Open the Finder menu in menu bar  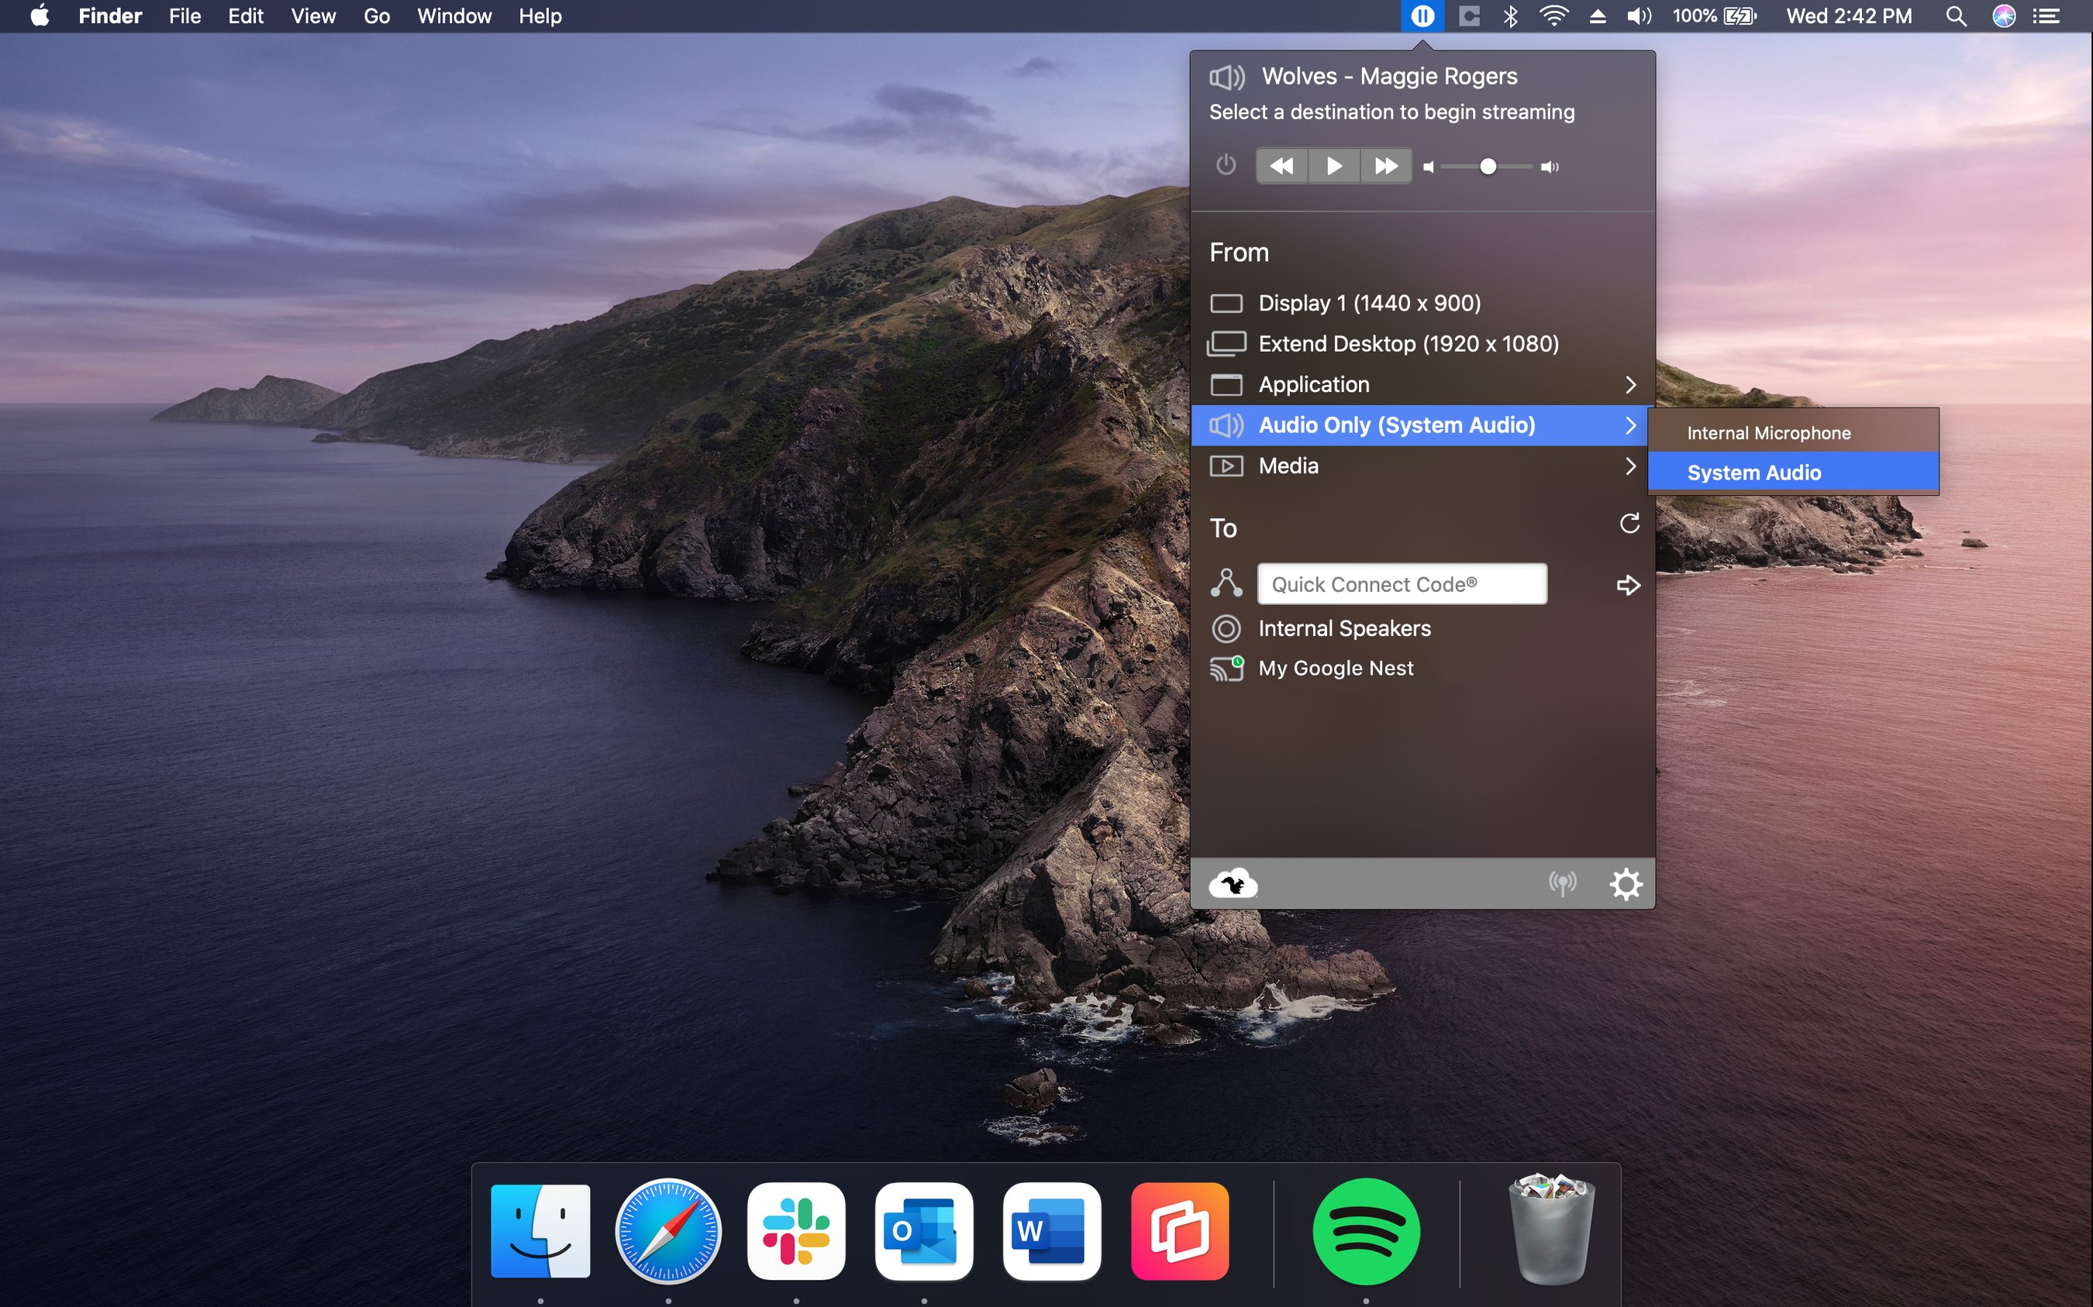pos(110,15)
